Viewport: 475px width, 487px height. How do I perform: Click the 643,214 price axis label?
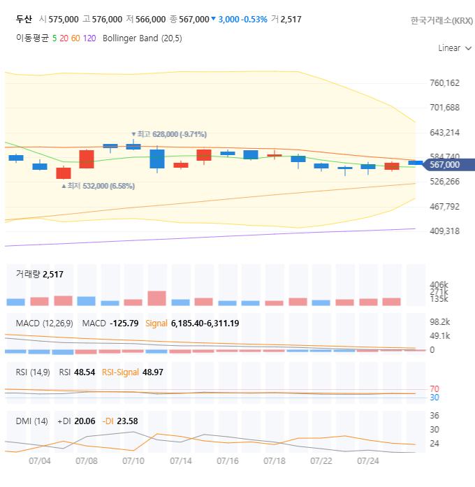click(444, 133)
